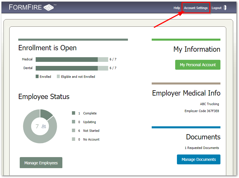Click the '7' total in donut center

tap(37, 126)
